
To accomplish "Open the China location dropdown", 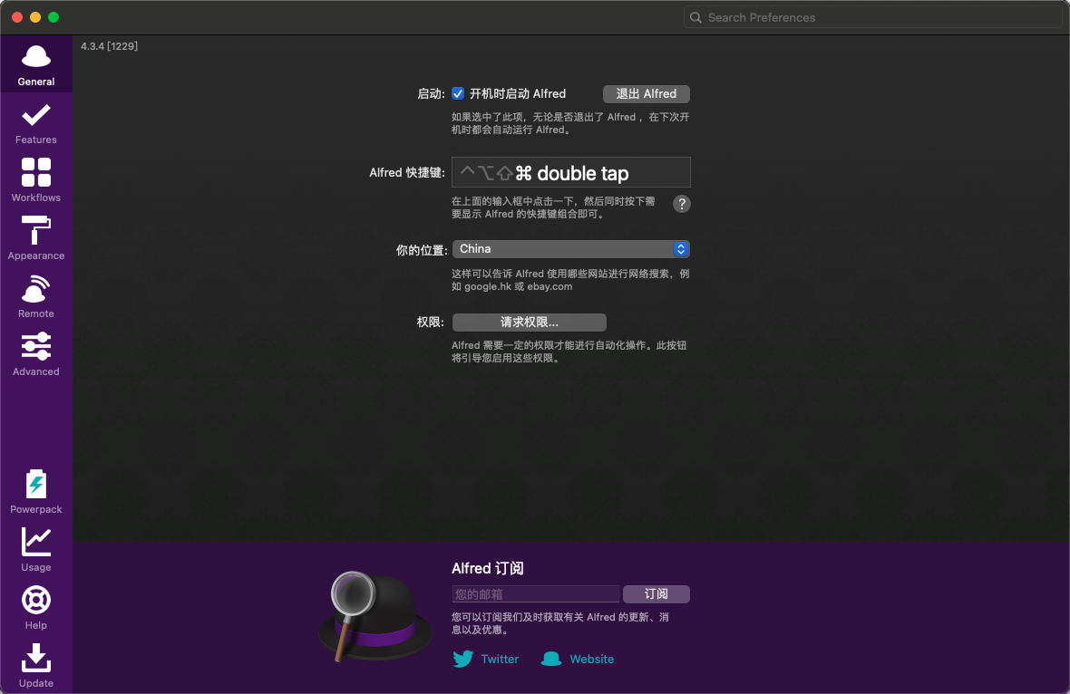I will pos(570,249).
